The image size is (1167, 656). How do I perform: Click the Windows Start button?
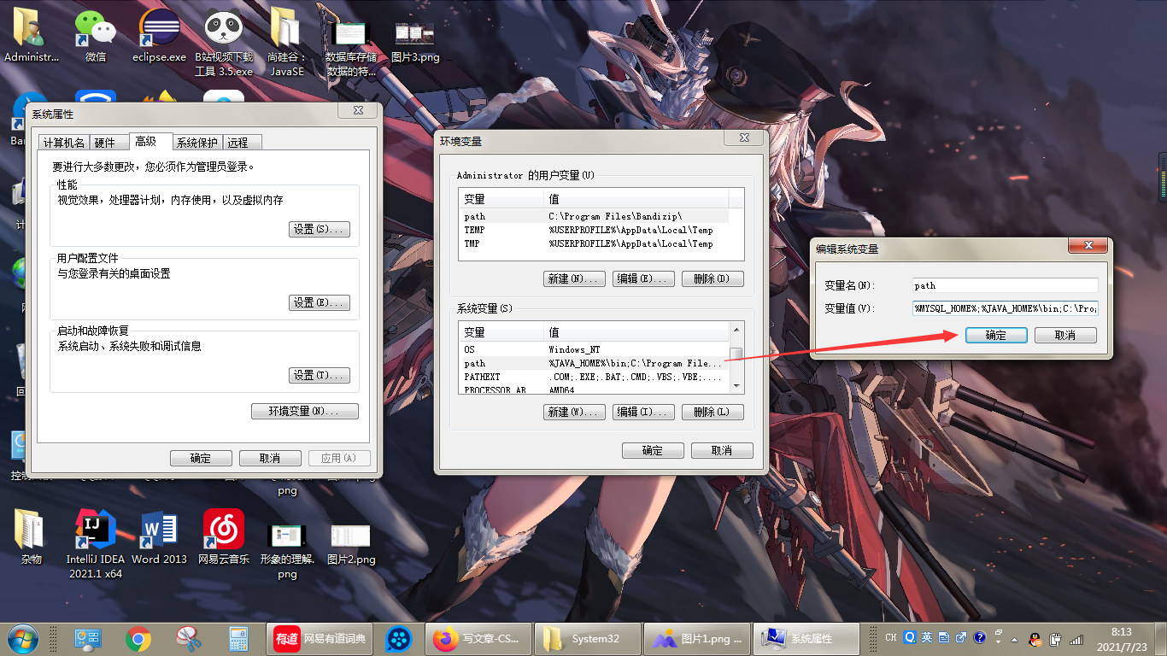point(22,638)
